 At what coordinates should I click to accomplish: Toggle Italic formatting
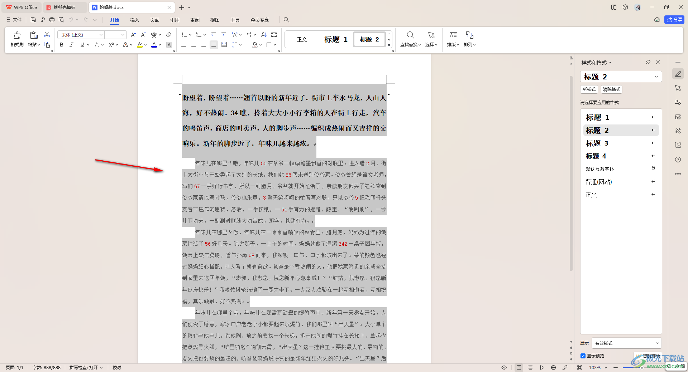[x=72, y=45]
